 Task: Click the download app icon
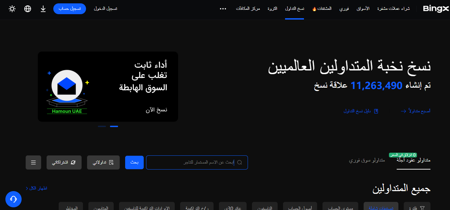click(43, 9)
